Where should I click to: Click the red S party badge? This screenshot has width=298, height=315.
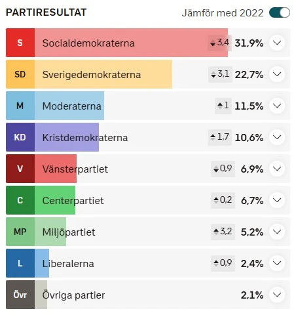pyautogui.click(x=20, y=43)
